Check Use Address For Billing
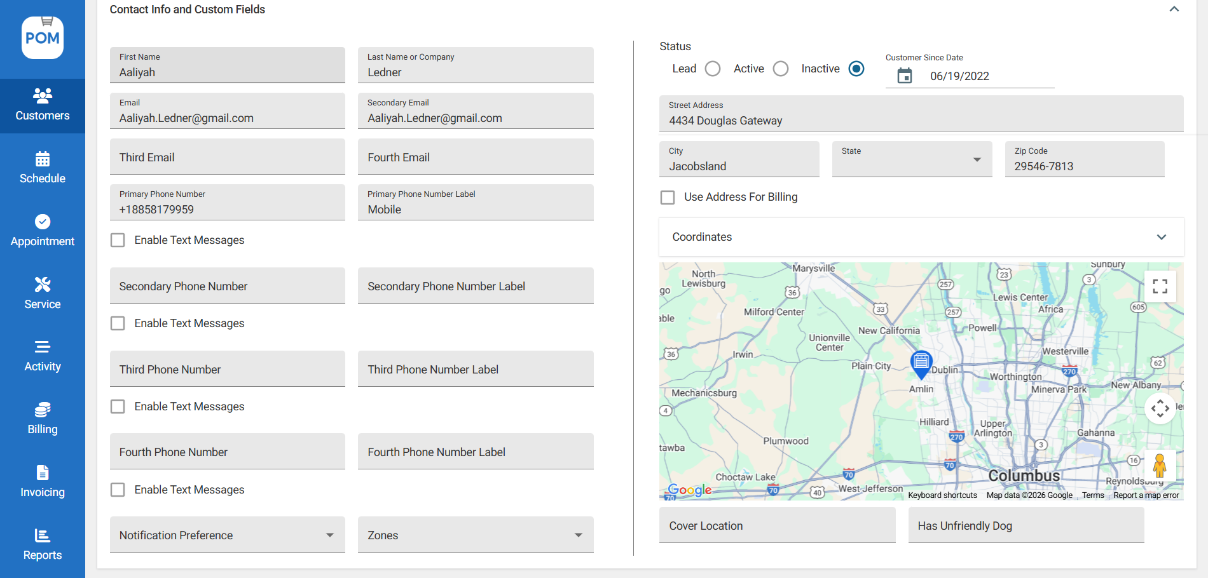This screenshot has height=578, width=1208. coord(668,198)
